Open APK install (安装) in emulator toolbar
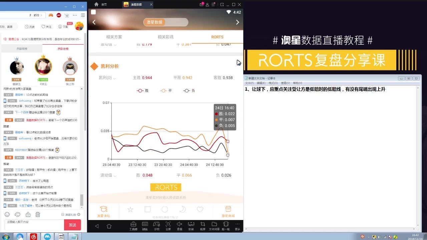The image size is (427, 240). coord(191,226)
